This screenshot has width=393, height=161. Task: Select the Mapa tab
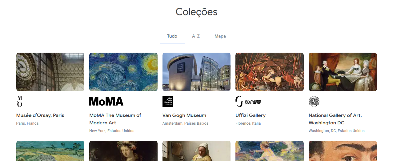point(220,36)
